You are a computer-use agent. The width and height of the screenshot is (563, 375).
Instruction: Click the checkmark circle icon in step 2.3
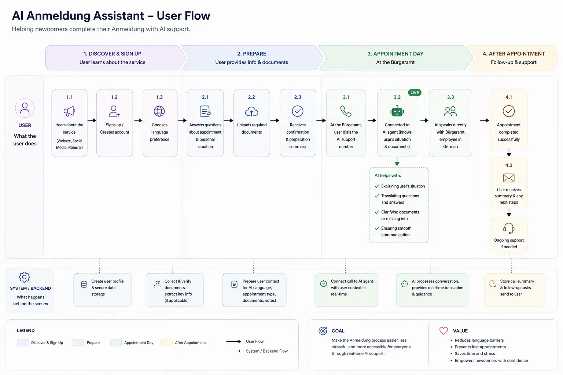click(x=298, y=111)
